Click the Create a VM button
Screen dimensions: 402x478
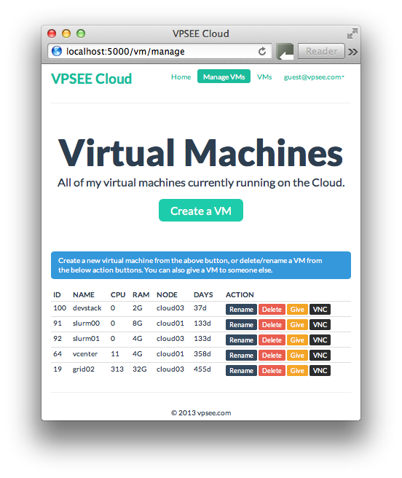click(x=201, y=211)
